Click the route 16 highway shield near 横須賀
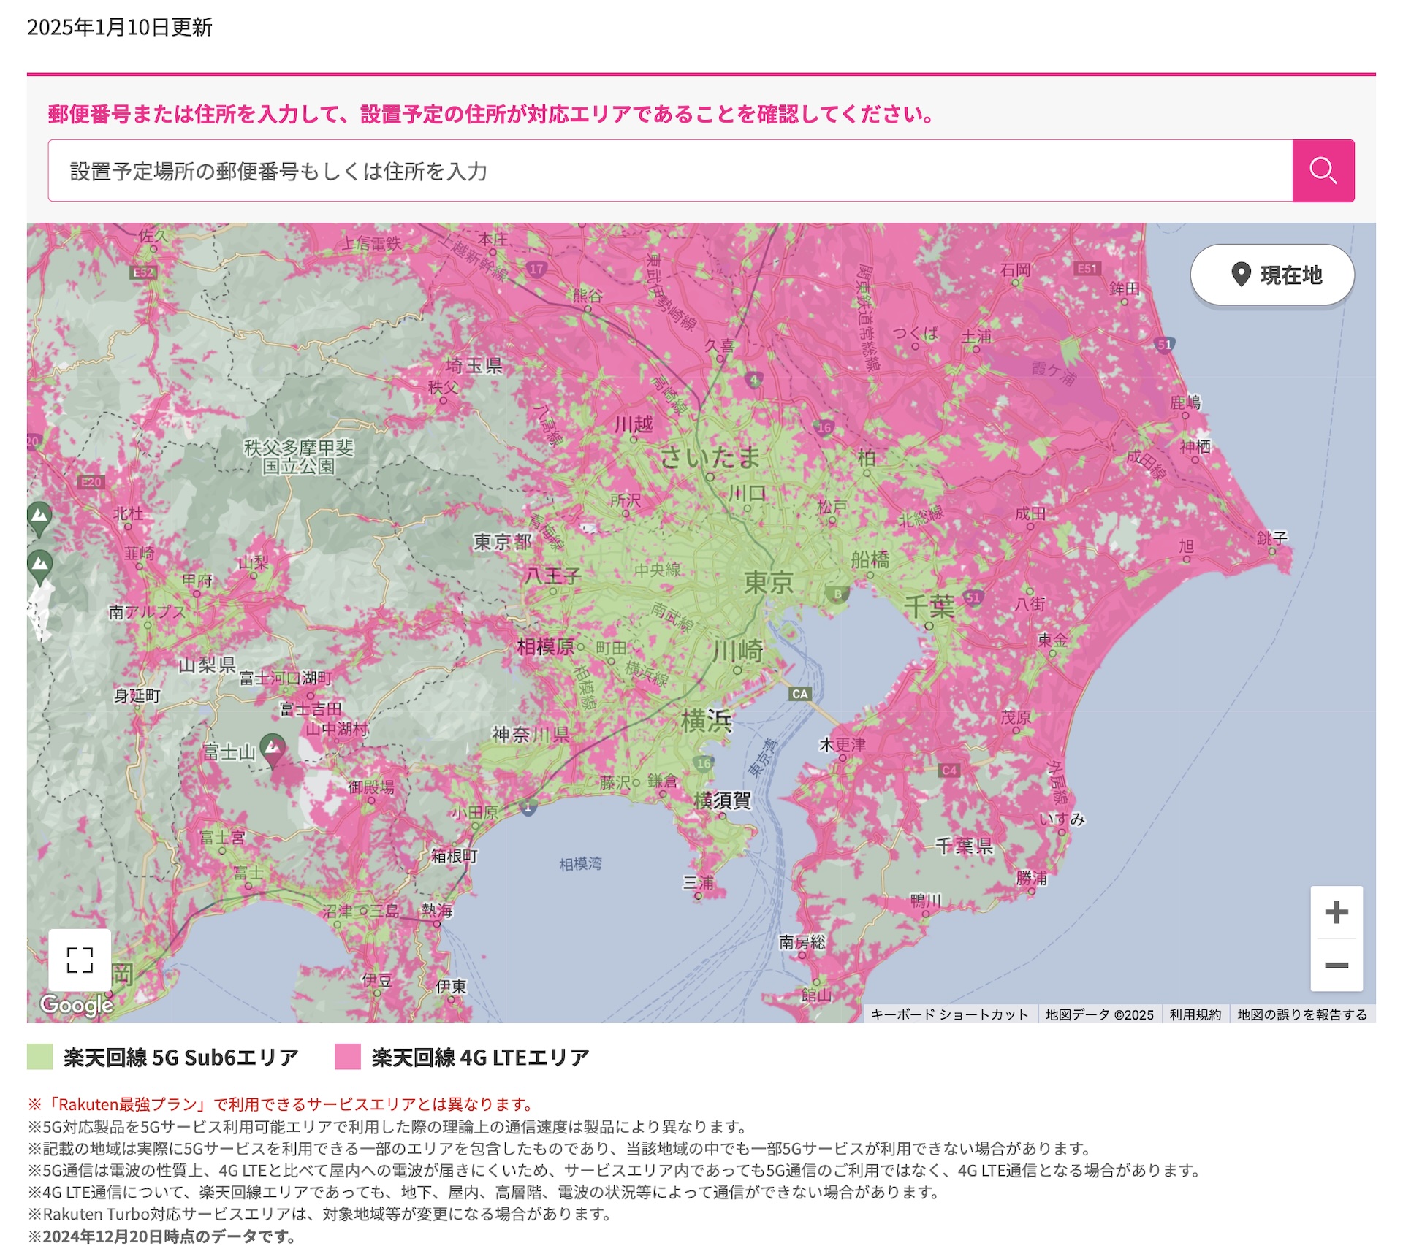 tap(704, 763)
